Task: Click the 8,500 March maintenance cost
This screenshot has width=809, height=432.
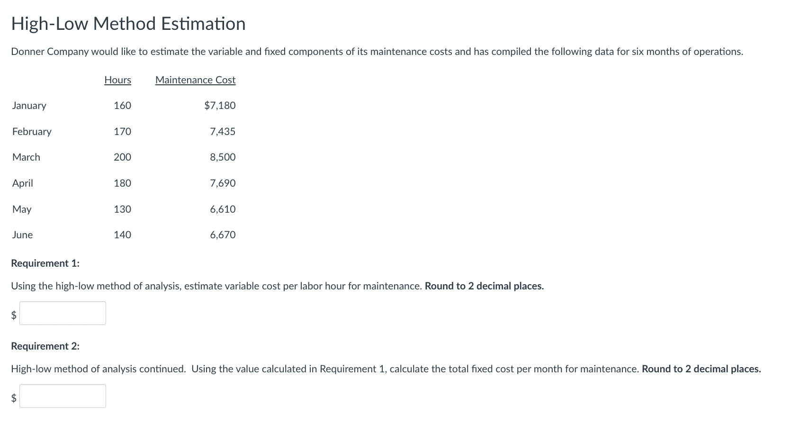Action: pos(223,157)
